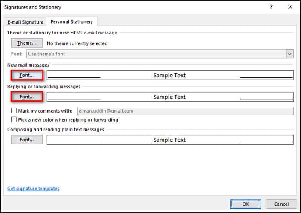Click the 'Use theme's font' combo box
This screenshot has width=301, height=213.
tap(155, 54)
